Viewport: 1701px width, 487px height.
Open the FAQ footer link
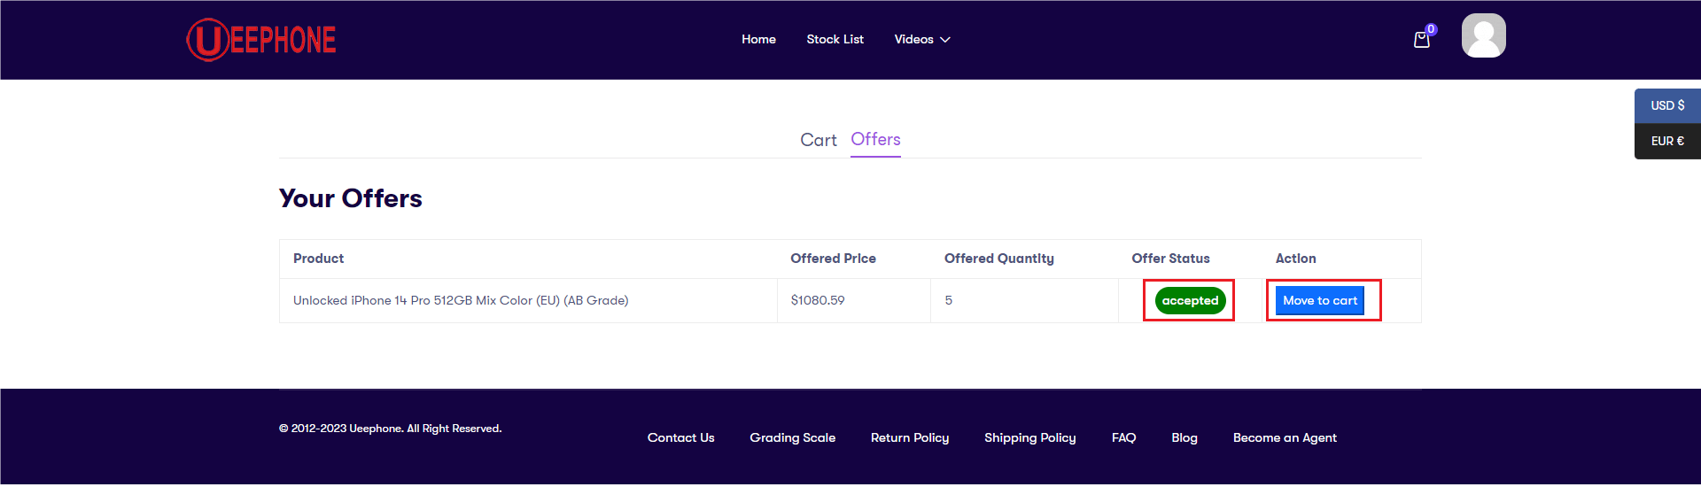[1123, 437]
